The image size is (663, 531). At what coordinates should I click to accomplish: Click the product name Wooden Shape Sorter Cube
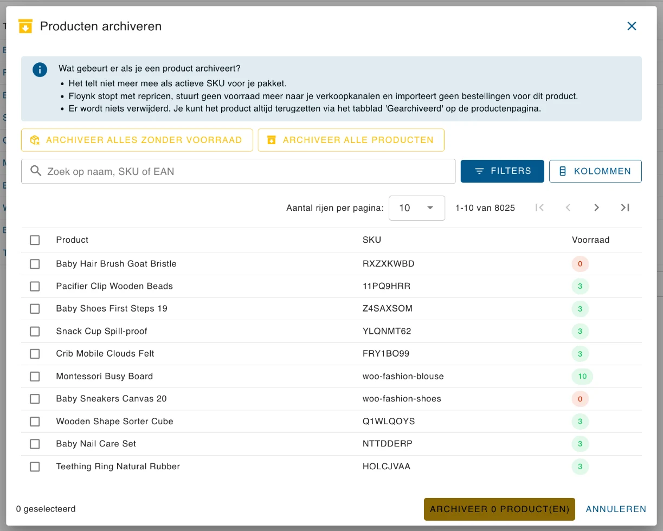(x=114, y=422)
